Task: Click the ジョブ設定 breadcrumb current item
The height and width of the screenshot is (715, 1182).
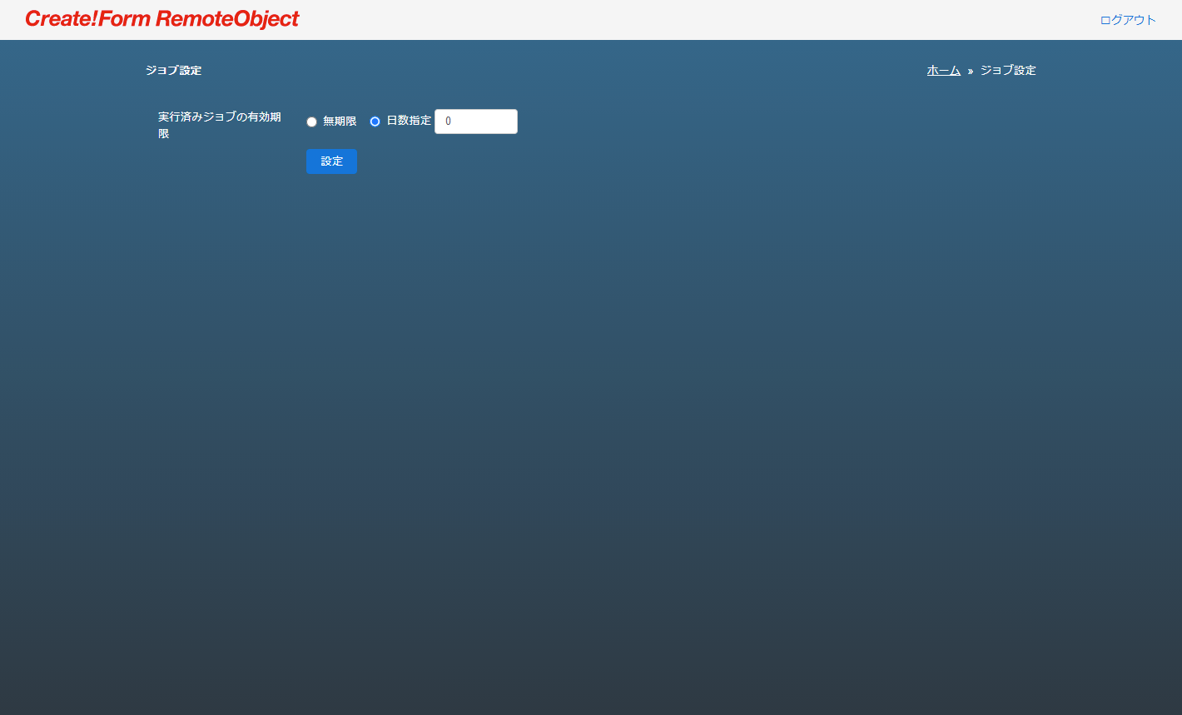Action: pyautogui.click(x=1008, y=71)
